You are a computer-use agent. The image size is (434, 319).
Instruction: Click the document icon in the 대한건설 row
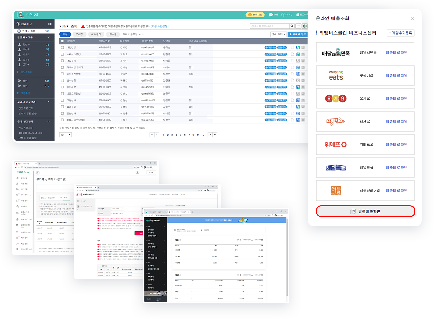pyautogui.click(x=292, y=48)
